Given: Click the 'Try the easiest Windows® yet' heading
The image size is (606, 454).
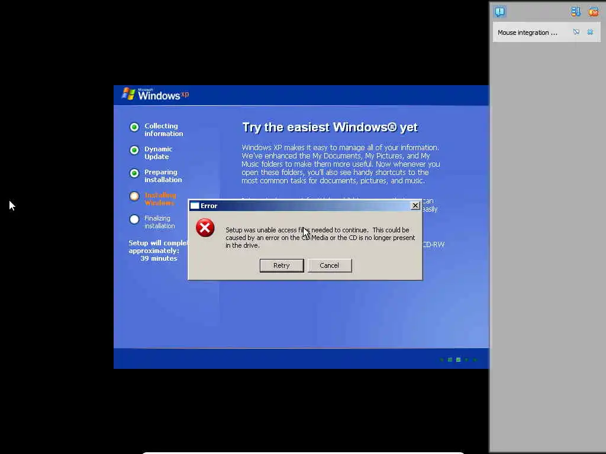Looking at the screenshot, I should [330, 127].
